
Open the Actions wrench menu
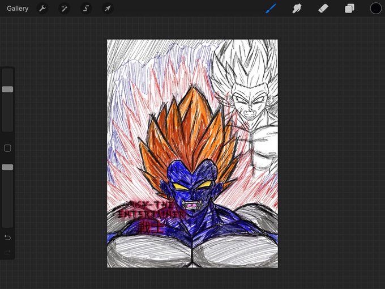coord(42,8)
